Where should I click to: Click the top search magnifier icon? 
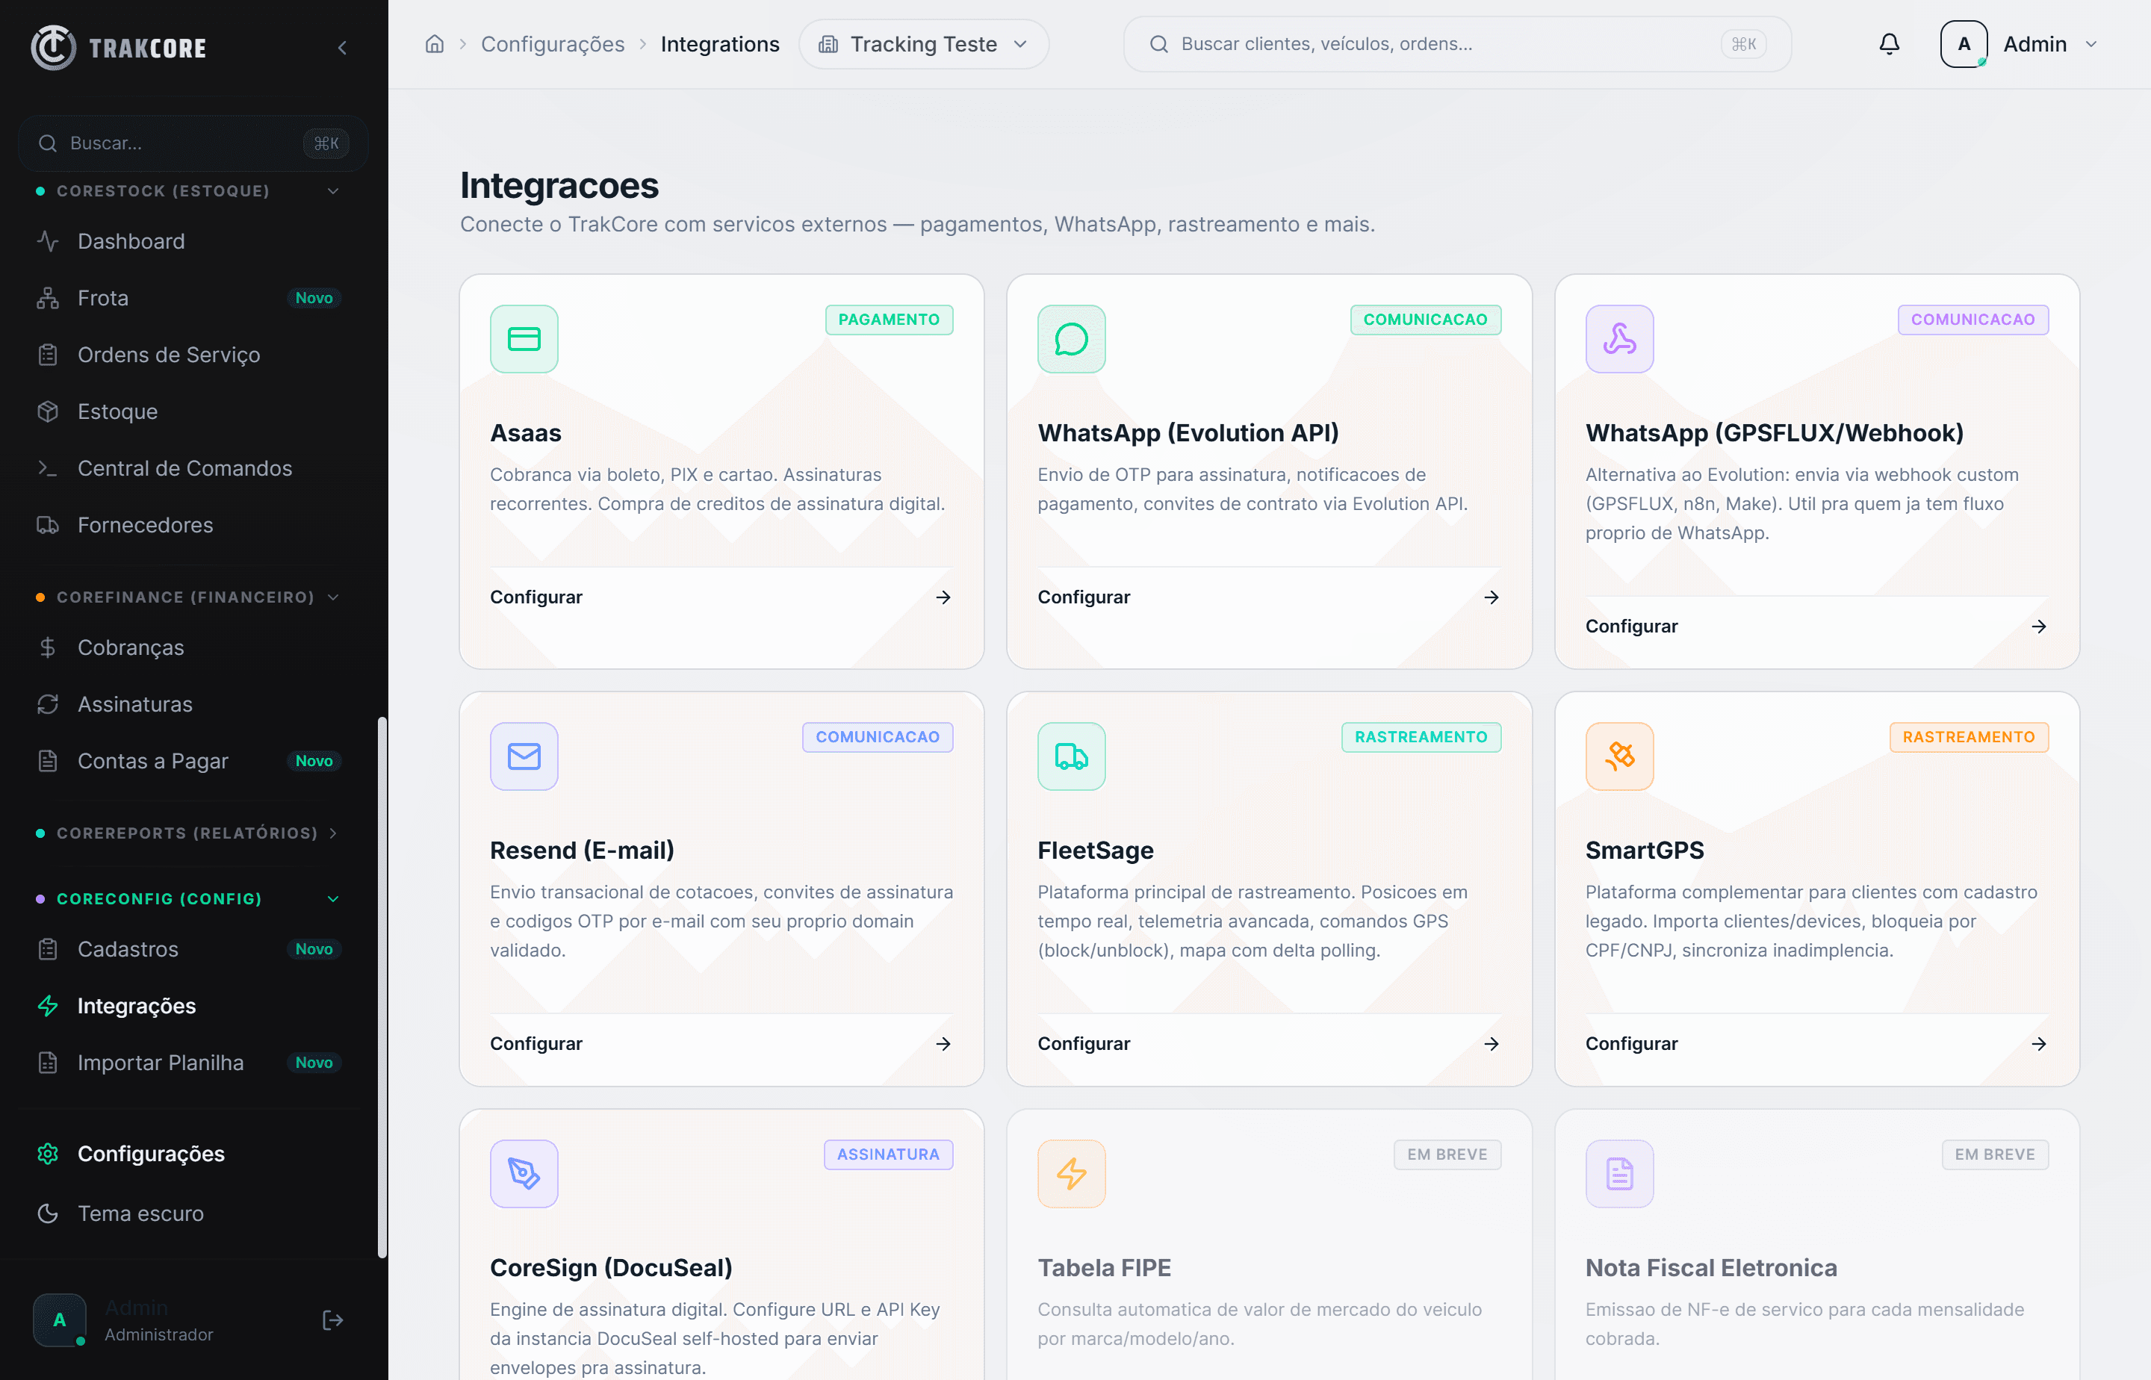pos(1159,44)
